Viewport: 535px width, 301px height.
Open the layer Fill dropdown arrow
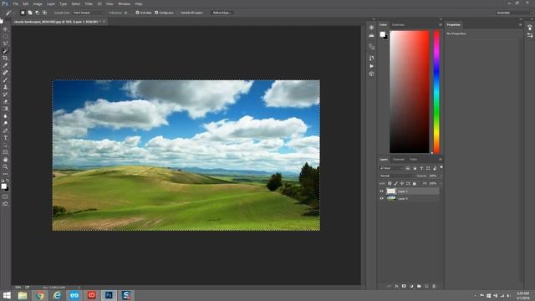click(441, 183)
